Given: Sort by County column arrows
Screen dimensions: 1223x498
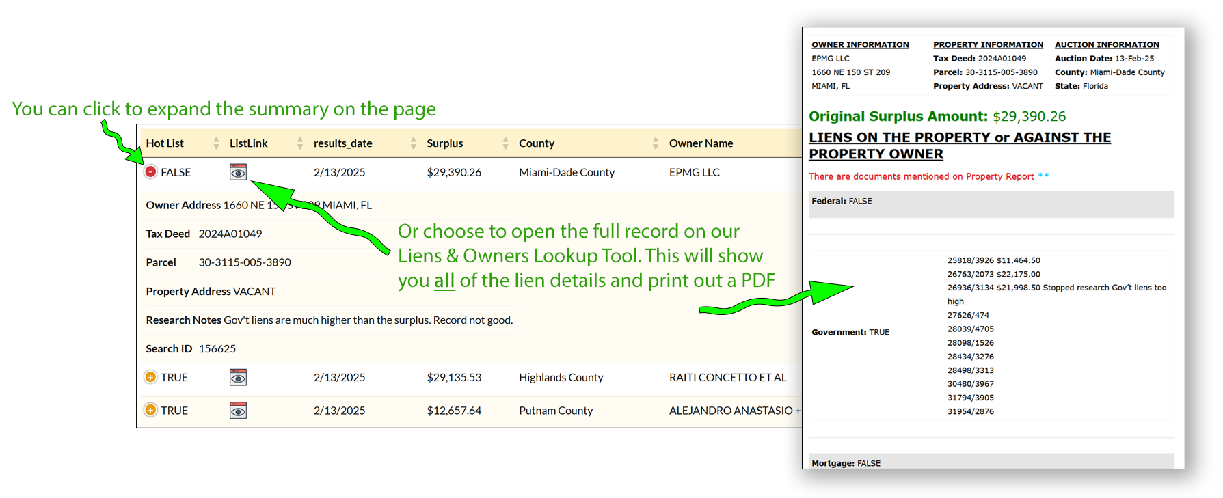Looking at the screenshot, I should point(655,143).
